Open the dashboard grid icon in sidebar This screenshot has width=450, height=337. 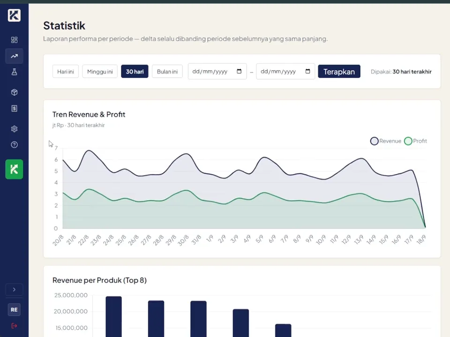click(14, 40)
